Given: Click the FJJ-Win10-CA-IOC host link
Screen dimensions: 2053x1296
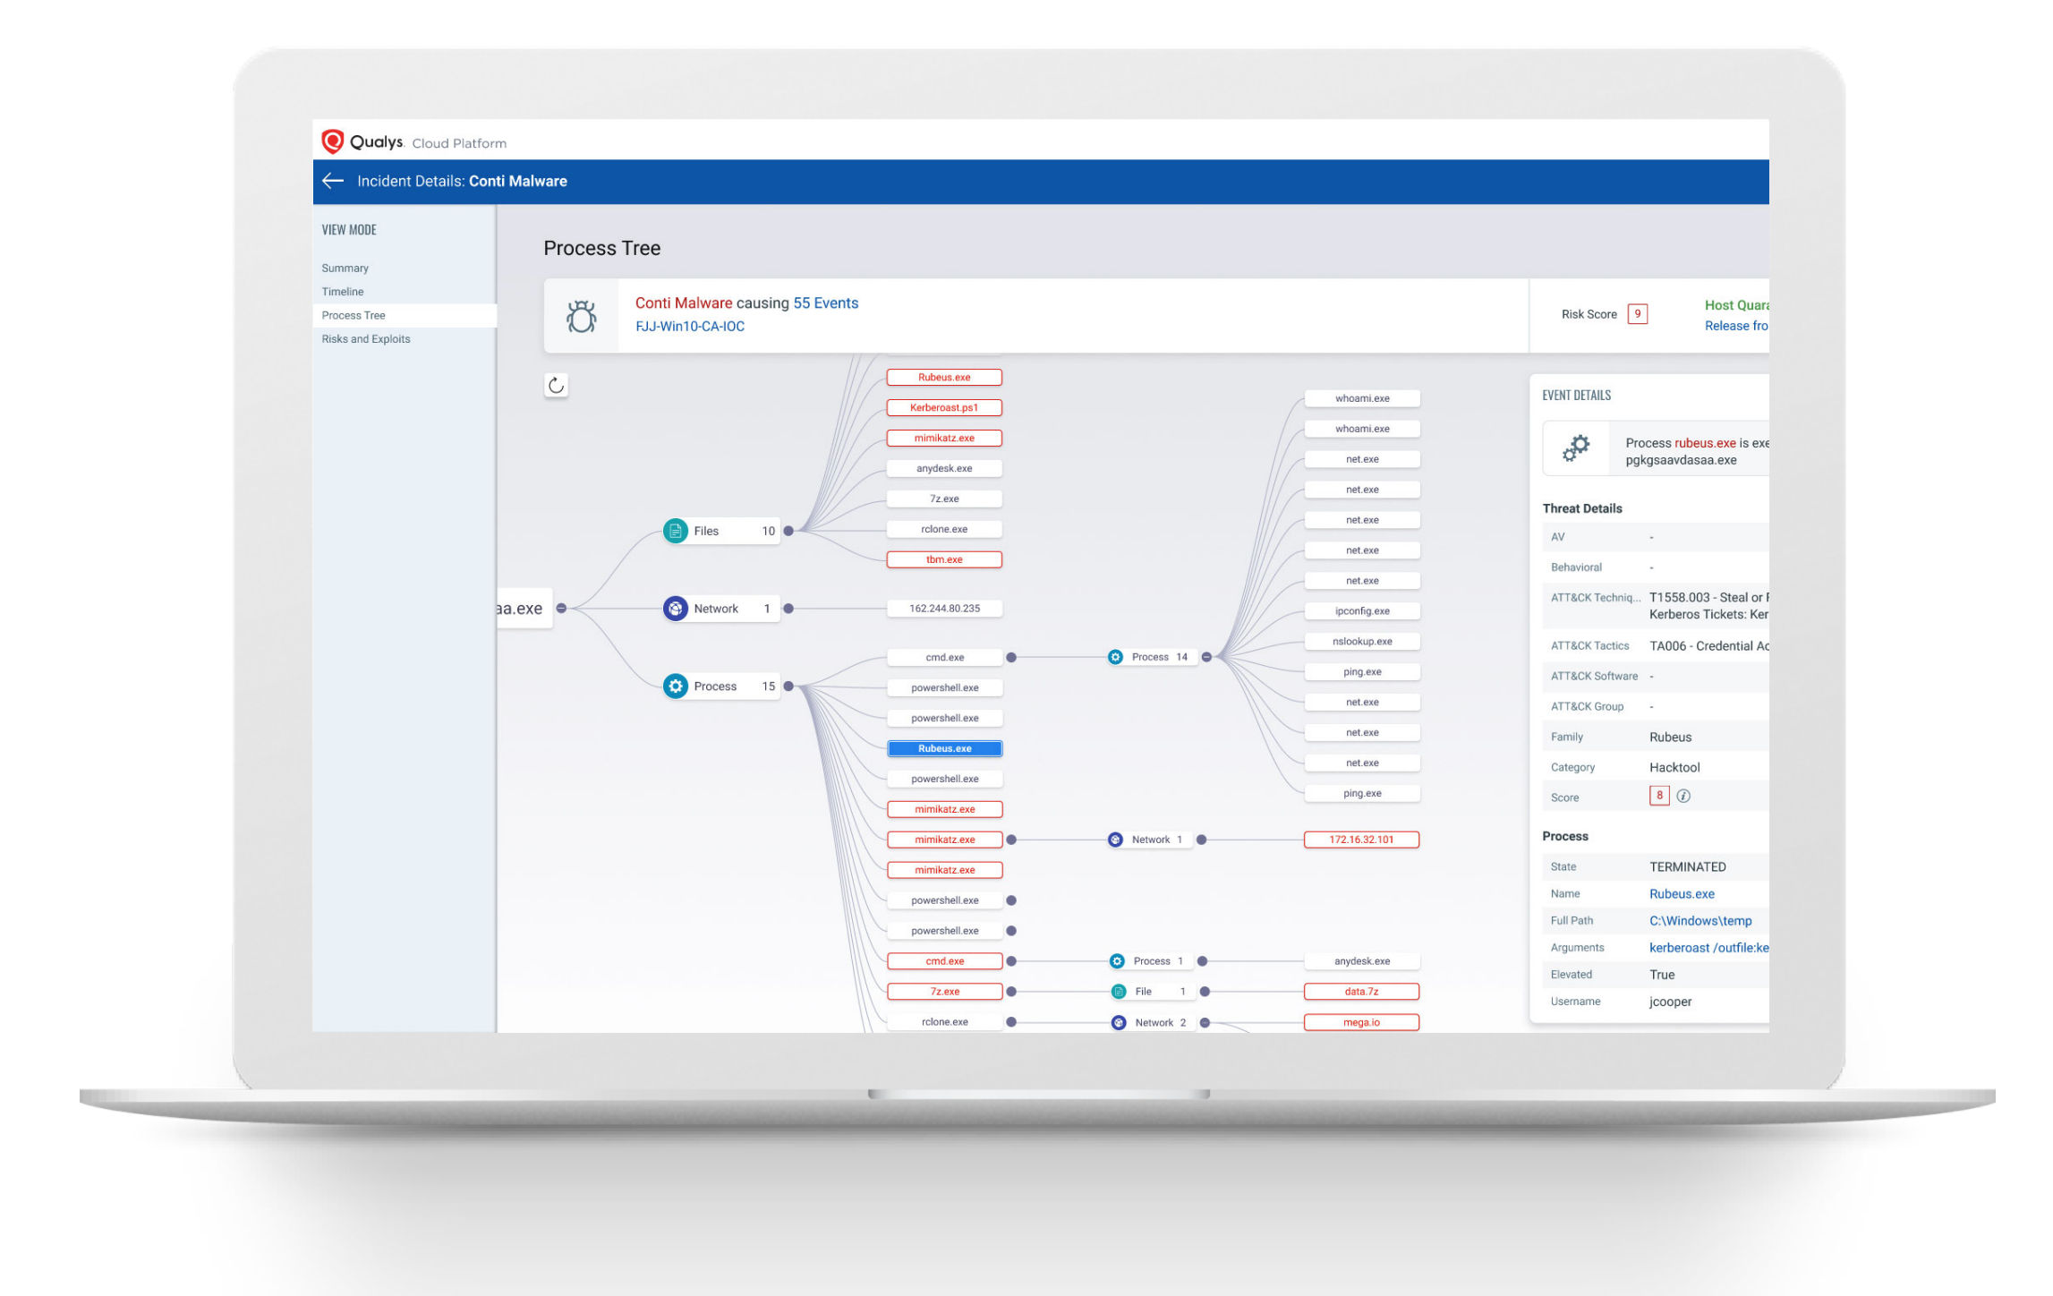Looking at the screenshot, I should (x=689, y=326).
